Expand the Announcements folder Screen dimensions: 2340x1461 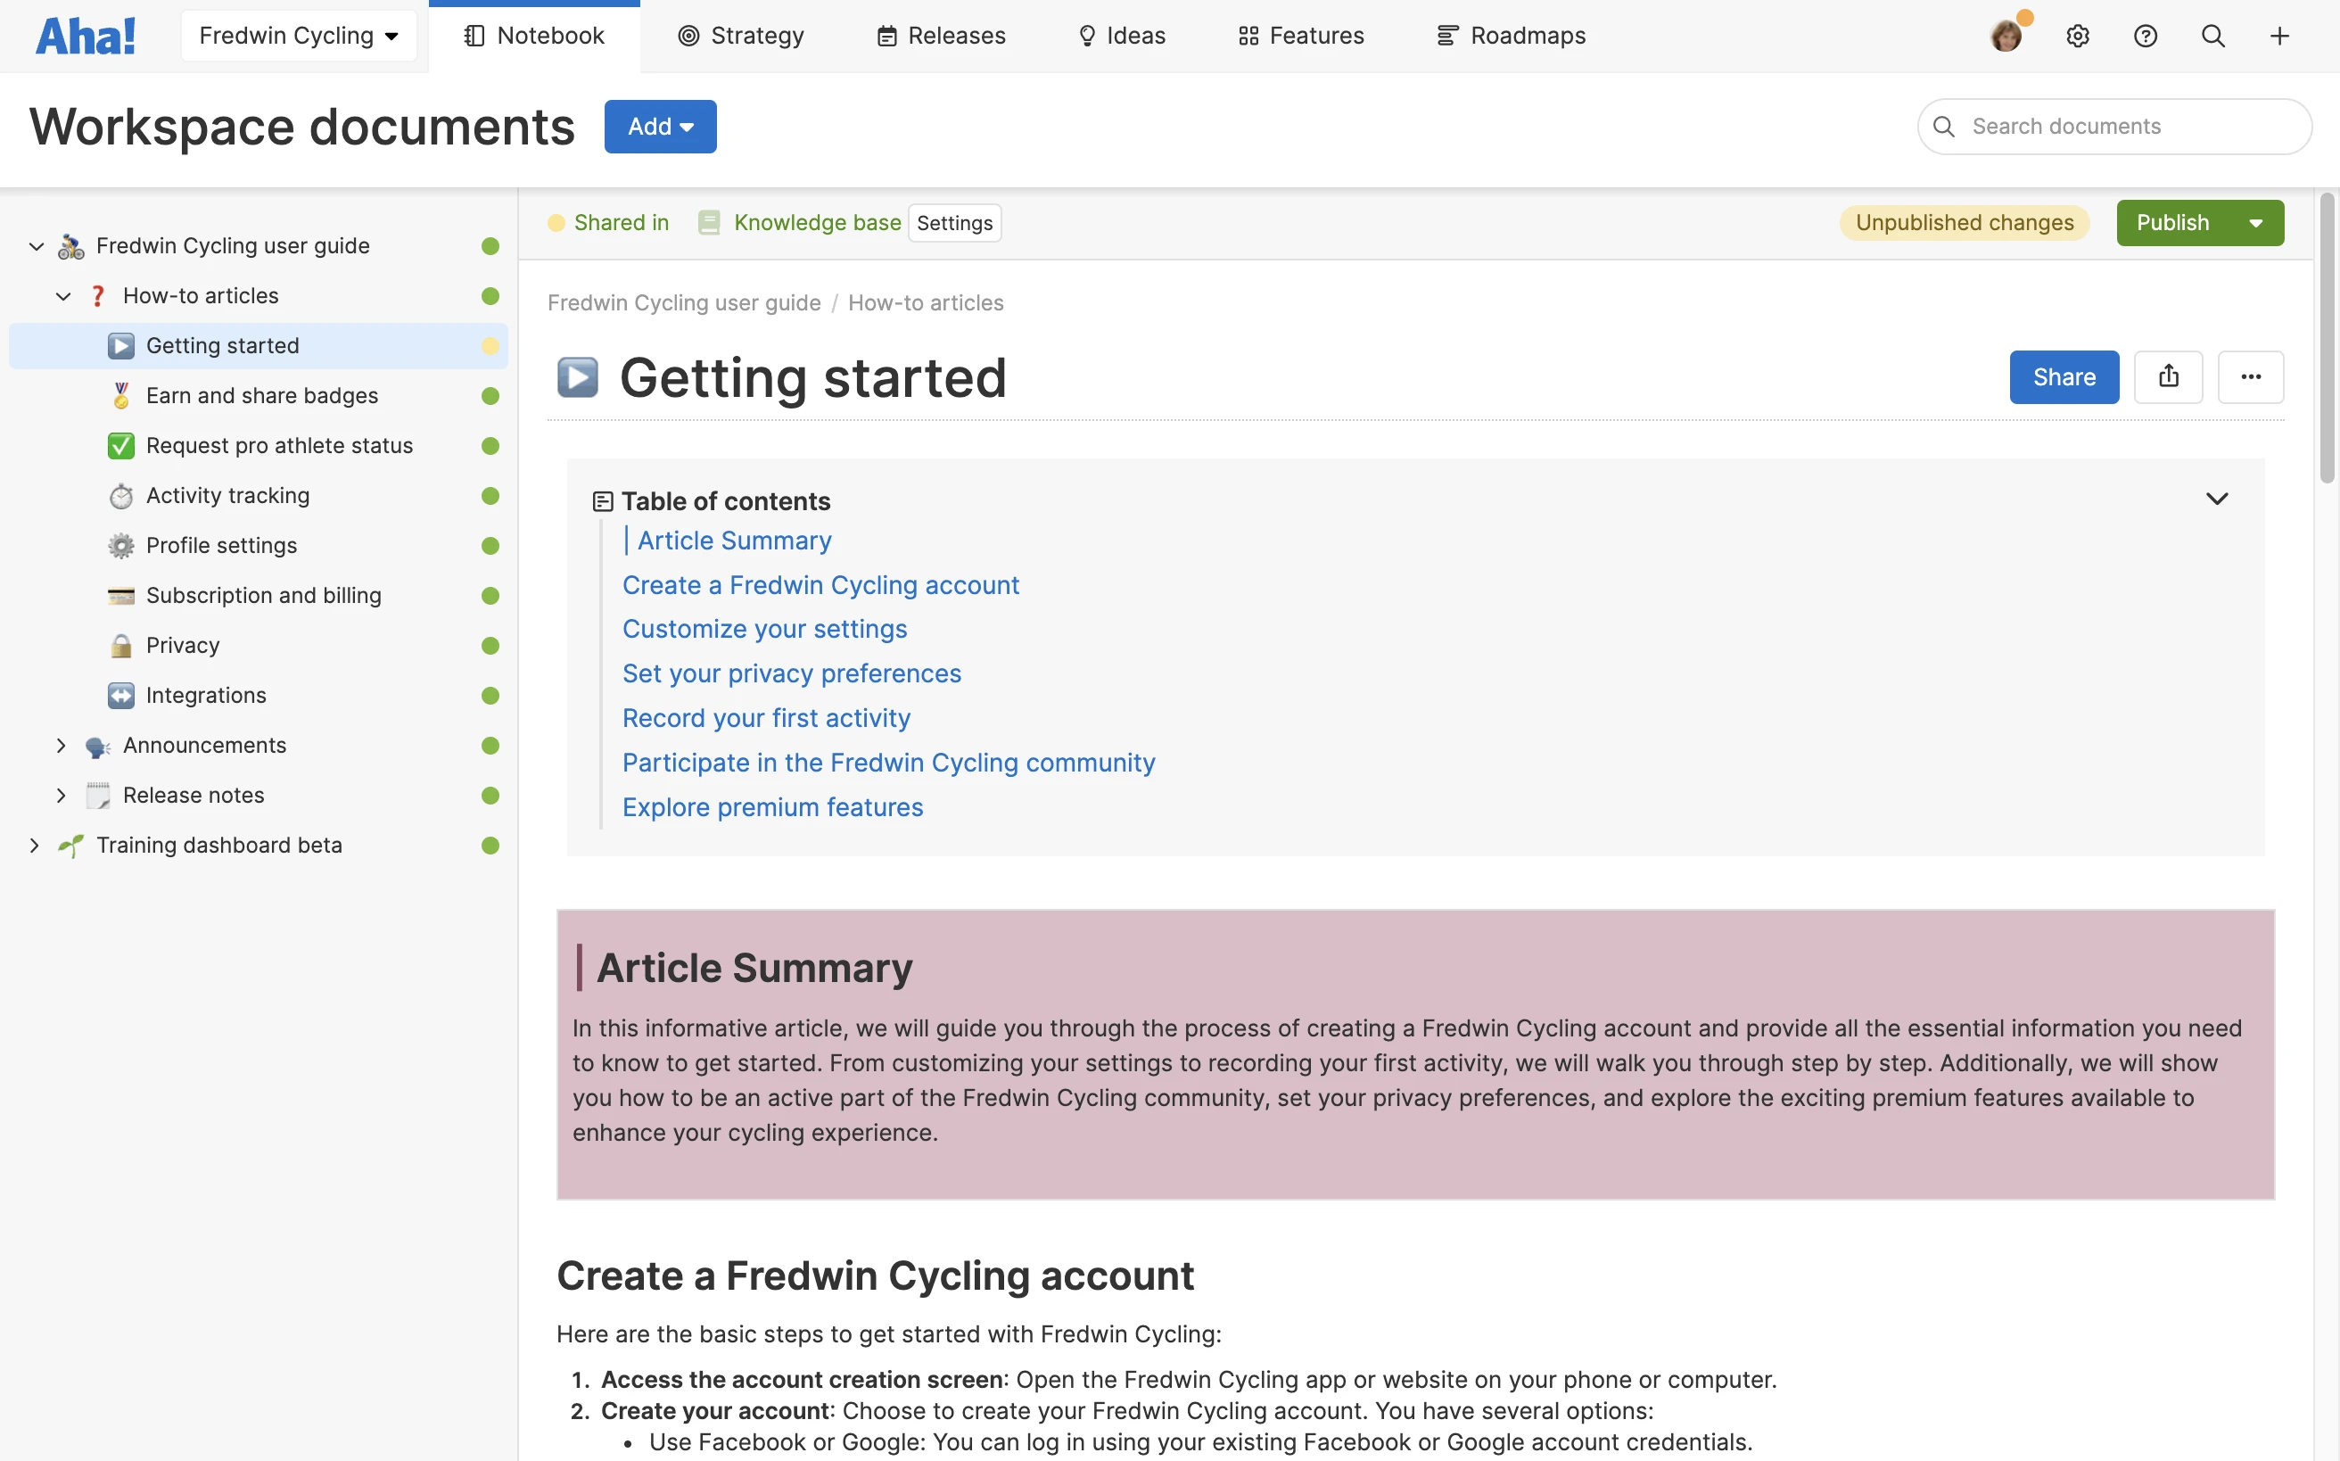61,745
